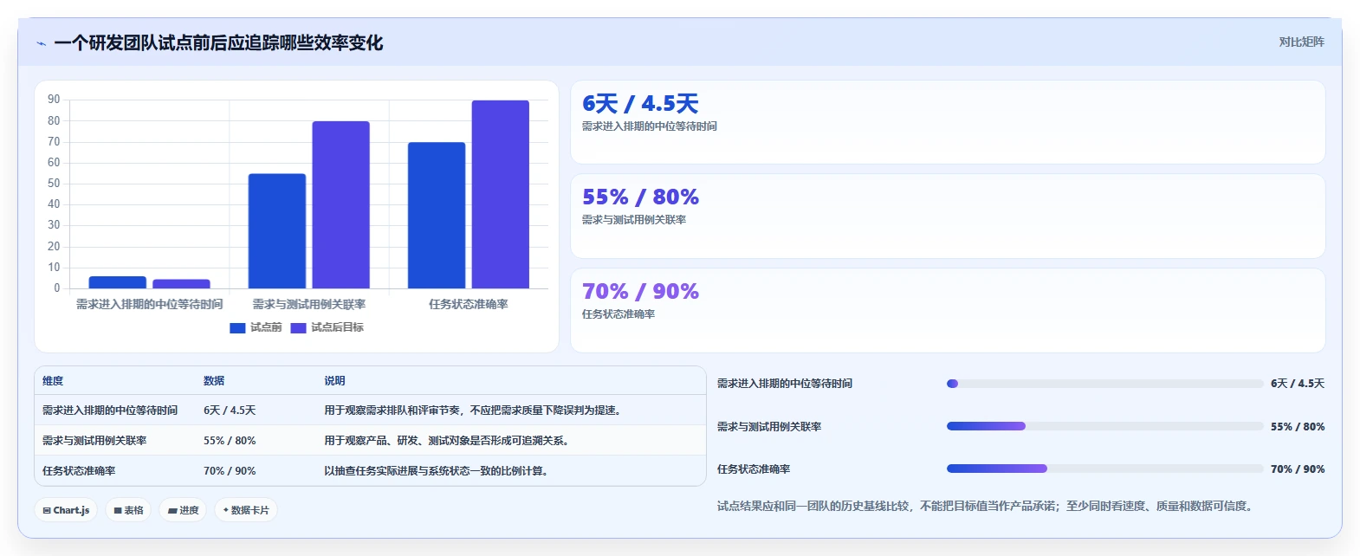Click the 试点后目标 bar for 任务状态准确率
The height and width of the screenshot is (556, 1360).
point(500,195)
